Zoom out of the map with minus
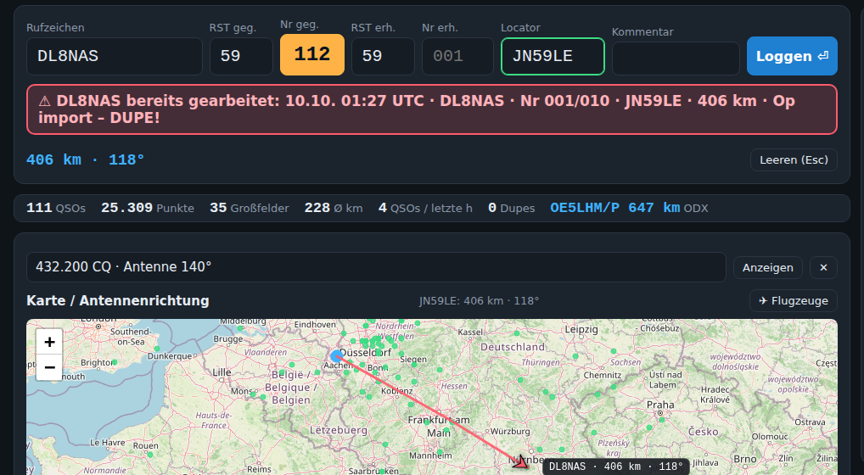Viewport: 864px width, 475px height. [49, 367]
